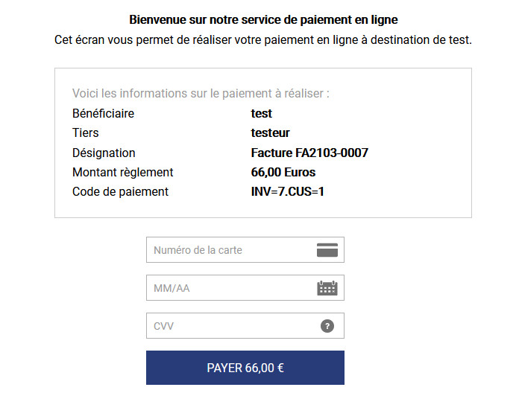Focus the CVV security code field
Viewport: 519px width, 393px height.
point(231,326)
